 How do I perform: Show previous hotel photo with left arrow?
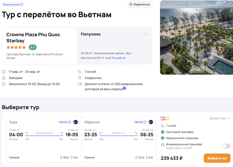(163, 38)
